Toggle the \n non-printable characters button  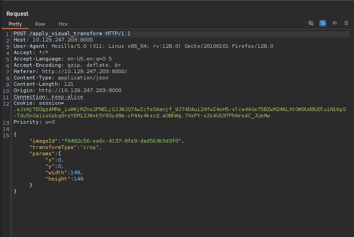coord(335,23)
